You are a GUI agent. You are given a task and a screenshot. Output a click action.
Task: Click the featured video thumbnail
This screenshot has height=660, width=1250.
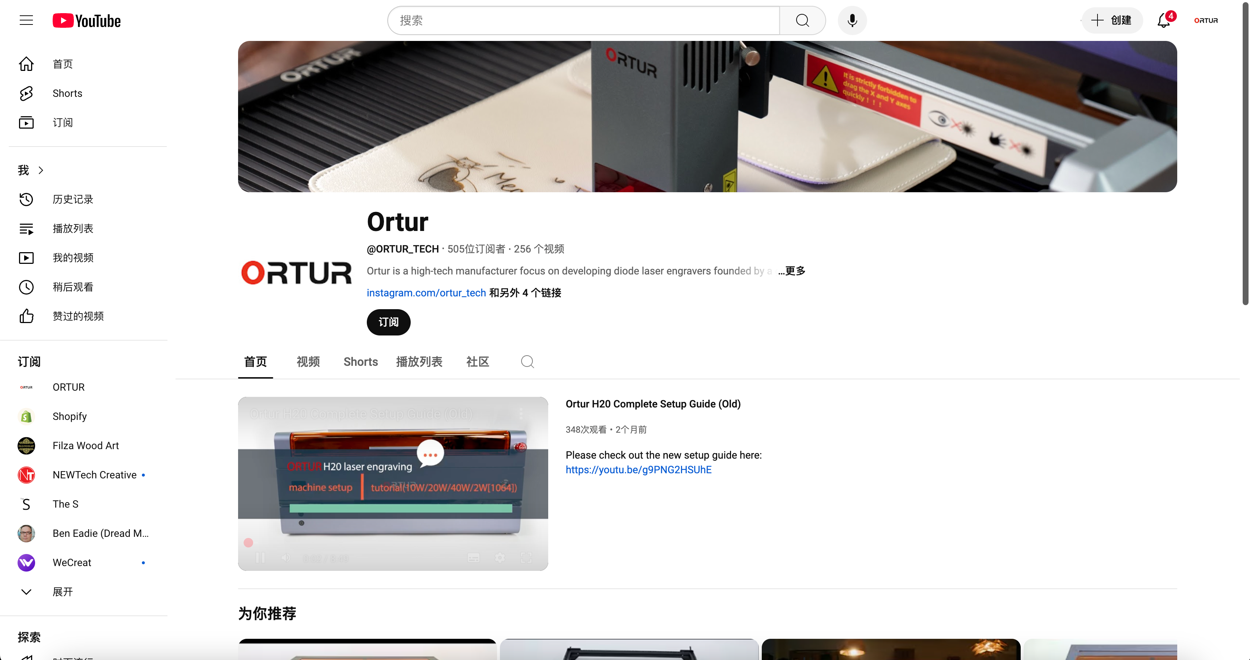(x=393, y=483)
